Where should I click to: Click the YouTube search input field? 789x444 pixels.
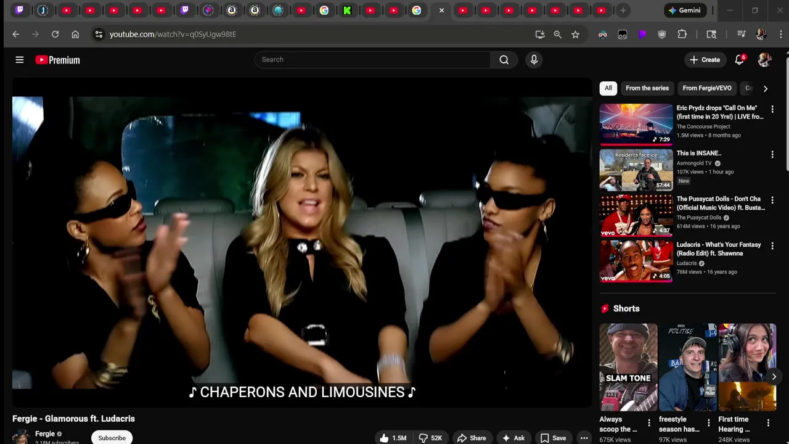click(x=372, y=60)
